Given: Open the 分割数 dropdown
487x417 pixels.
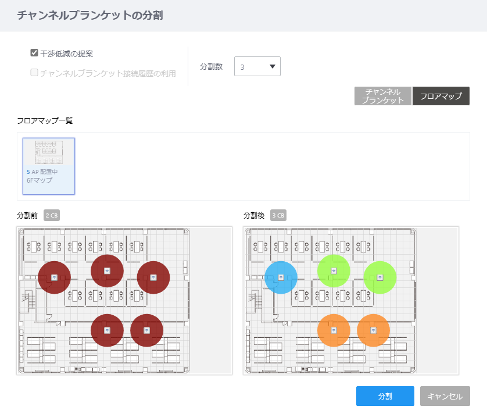Looking at the screenshot, I should 257,66.
